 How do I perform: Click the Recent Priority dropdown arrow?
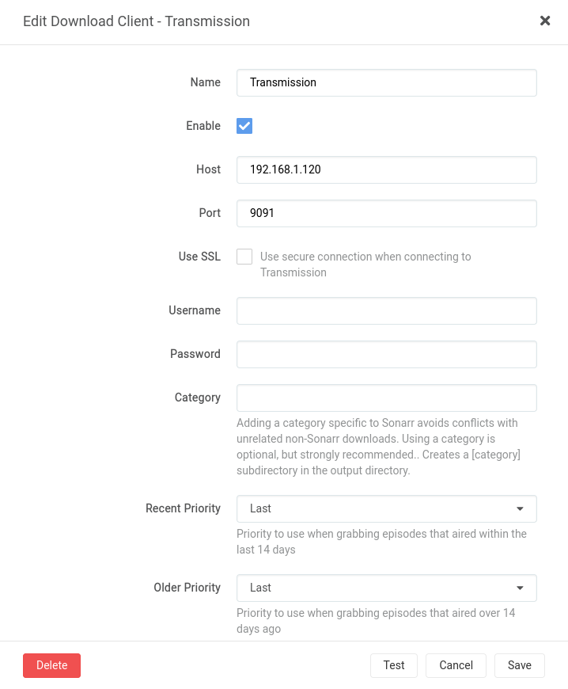click(x=520, y=509)
